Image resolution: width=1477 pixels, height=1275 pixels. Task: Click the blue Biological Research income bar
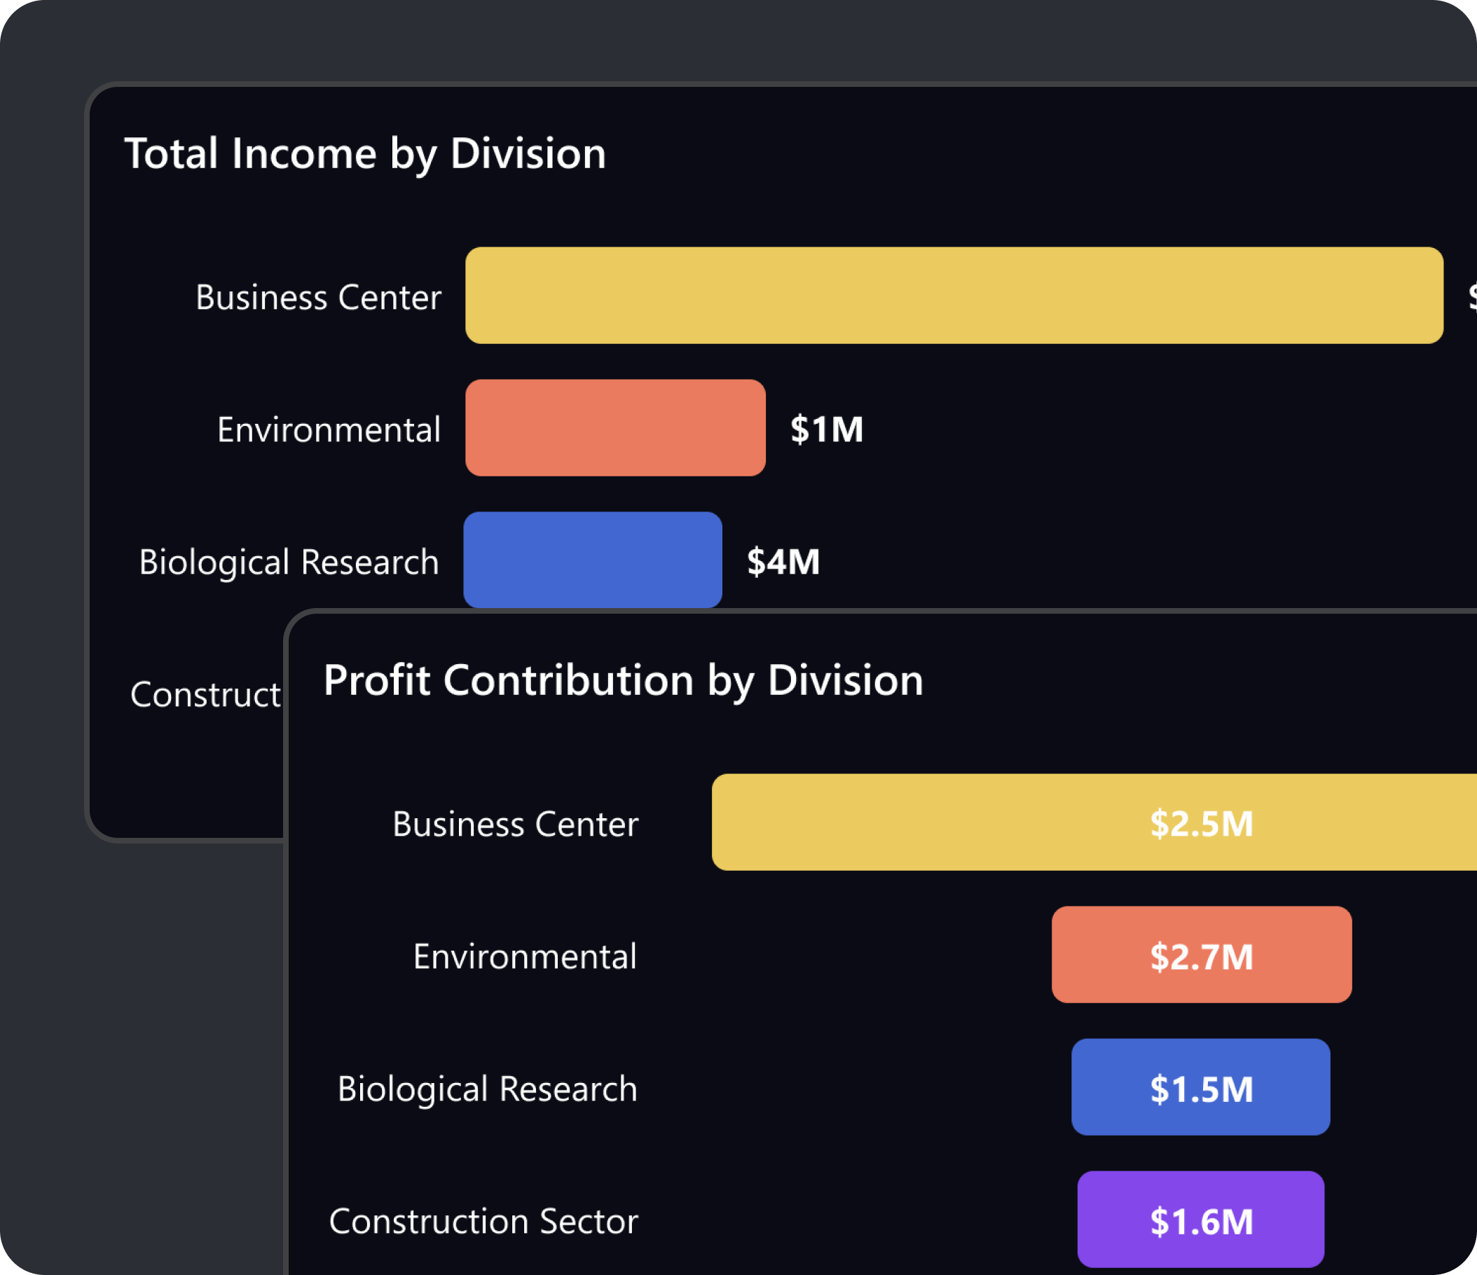coord(592,560)
